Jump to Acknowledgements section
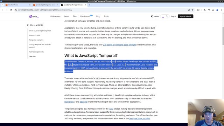 coord(36,52)
